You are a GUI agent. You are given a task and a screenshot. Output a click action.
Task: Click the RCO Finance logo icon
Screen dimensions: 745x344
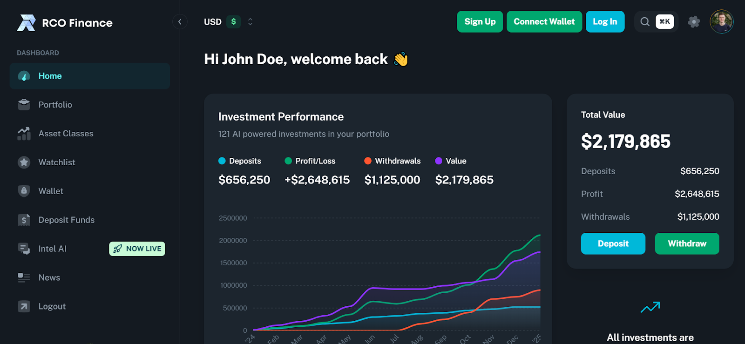click(26, 23)
